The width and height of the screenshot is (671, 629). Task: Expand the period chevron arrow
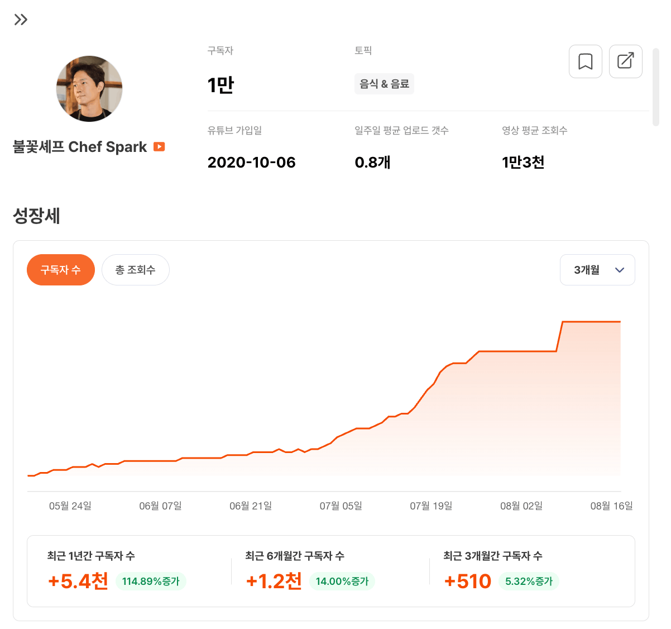point(619,270)
